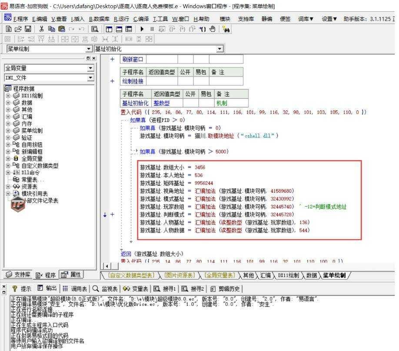
Task: Open the F.程序 menu
Action: [20, 19]
